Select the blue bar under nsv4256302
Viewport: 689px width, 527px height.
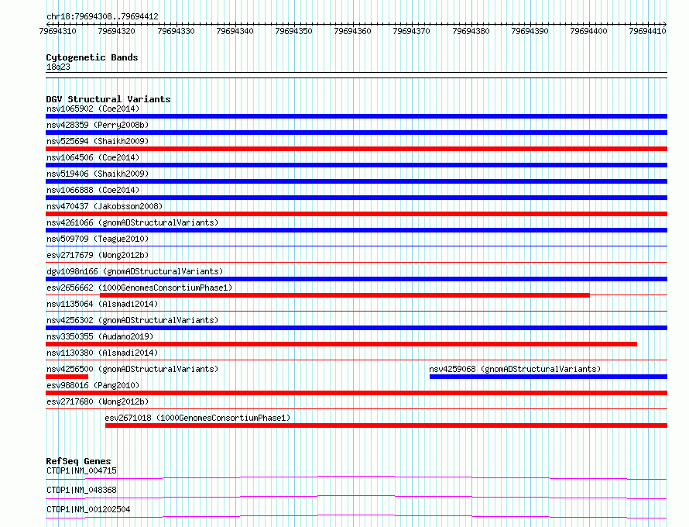click(356, 328)
